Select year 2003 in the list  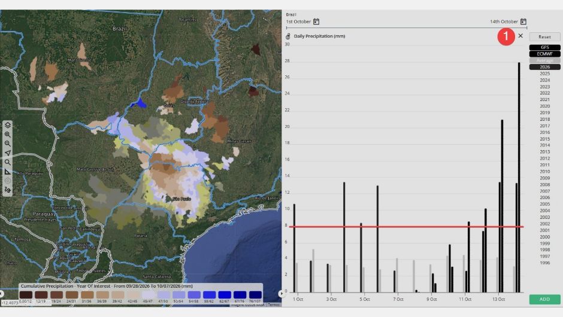[544, 217]
